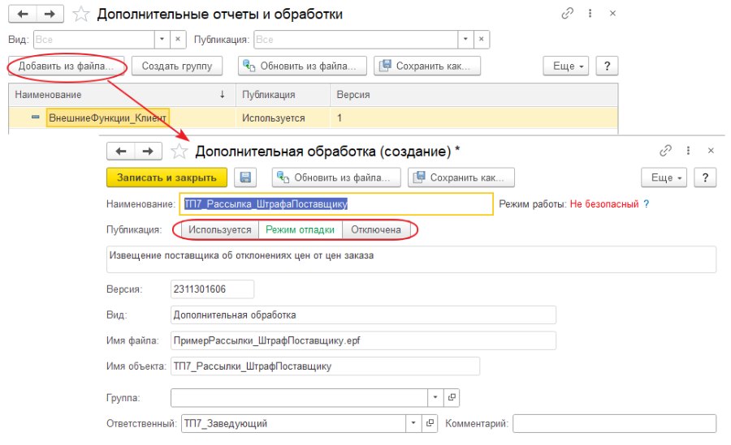Image resolution: width=731 pixels, height=445 pixels.
Task: Set publication to Отключена
Action: point(376,230)
